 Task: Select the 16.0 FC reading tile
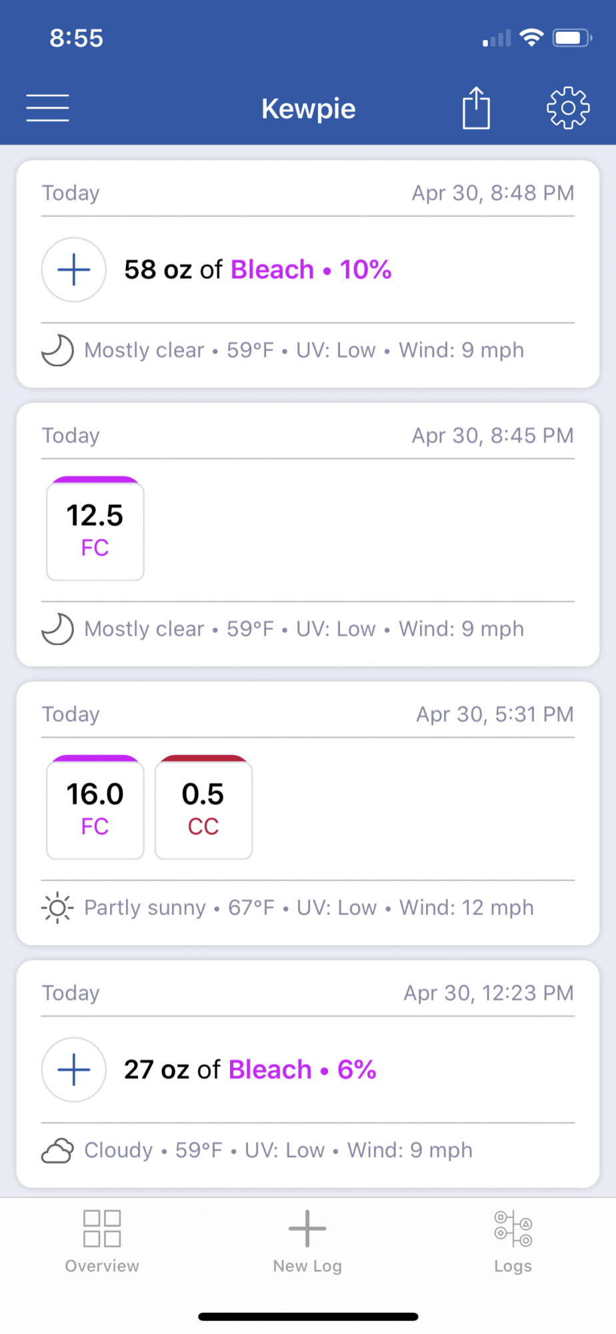(x=95, y=807)
